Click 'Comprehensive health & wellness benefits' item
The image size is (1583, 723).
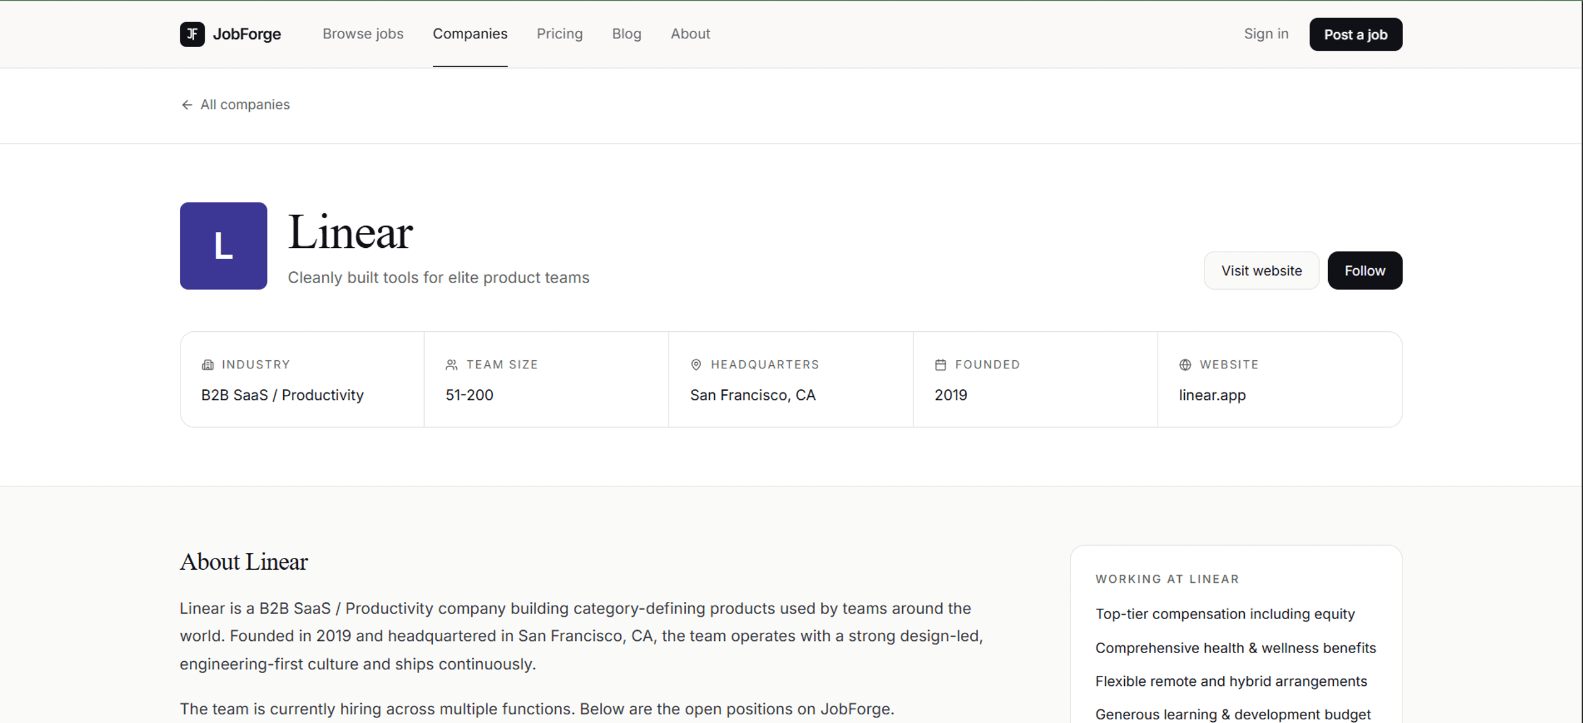pyautogui.click(x=1235, y=648)
